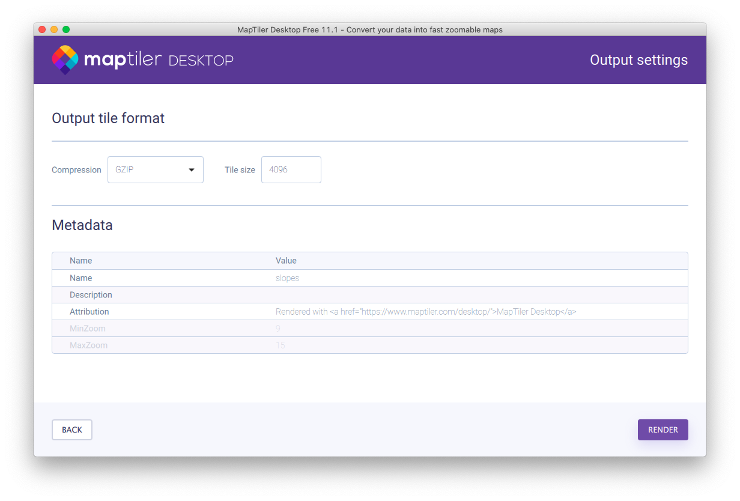Focus the Tile size input field

pyautogui.click(x=291, y=169)
